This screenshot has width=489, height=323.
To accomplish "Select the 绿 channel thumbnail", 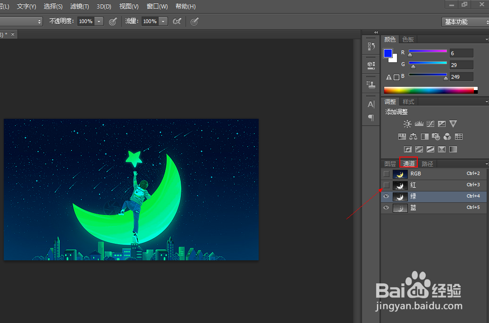I will pyautogui.click(x=400, y=197).
